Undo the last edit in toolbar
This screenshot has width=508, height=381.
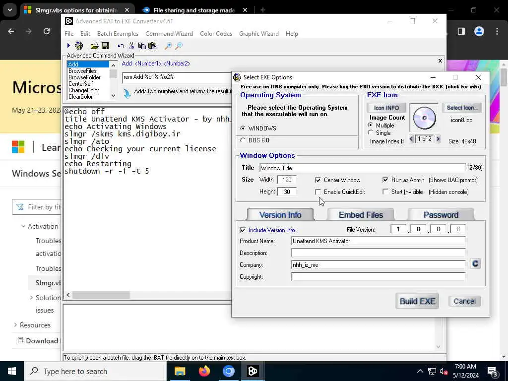point(121,46)
